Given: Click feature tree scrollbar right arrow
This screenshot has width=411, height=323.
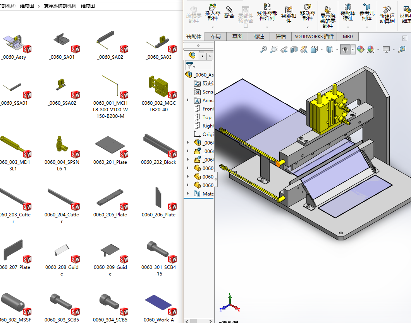Looking at the screenshot, I should coord(210,321).
